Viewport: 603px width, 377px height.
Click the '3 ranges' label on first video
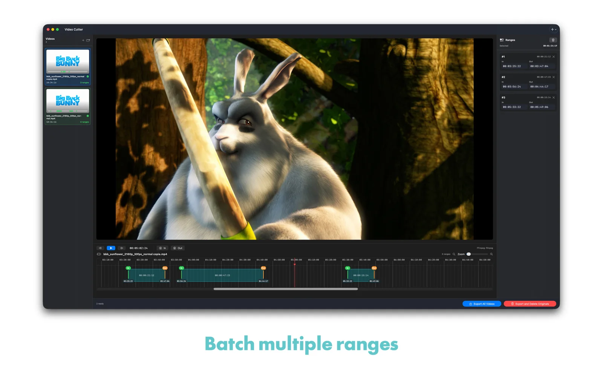84,83
